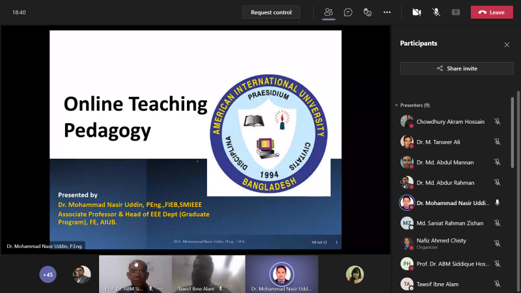This screenshot has width=521, height=293.
Task: Click active mic icon beside Dr. Mohammad Nasir Uddin
Action: (x=497, y=202)
